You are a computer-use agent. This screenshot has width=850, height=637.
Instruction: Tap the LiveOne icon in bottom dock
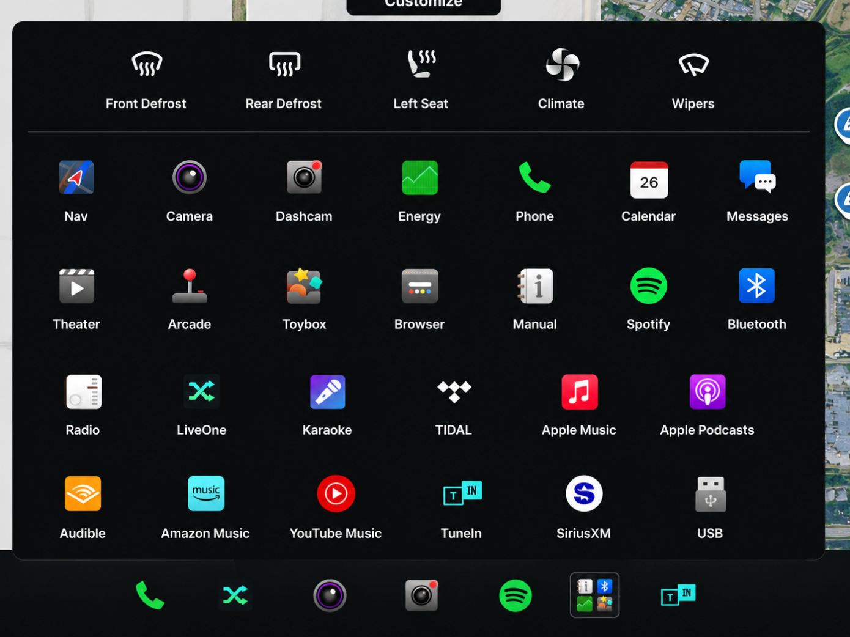235,595
